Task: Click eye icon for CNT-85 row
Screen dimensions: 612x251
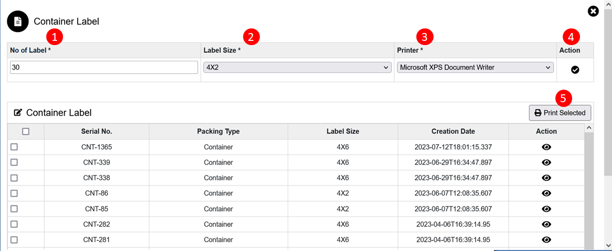Action: point(546,209)
